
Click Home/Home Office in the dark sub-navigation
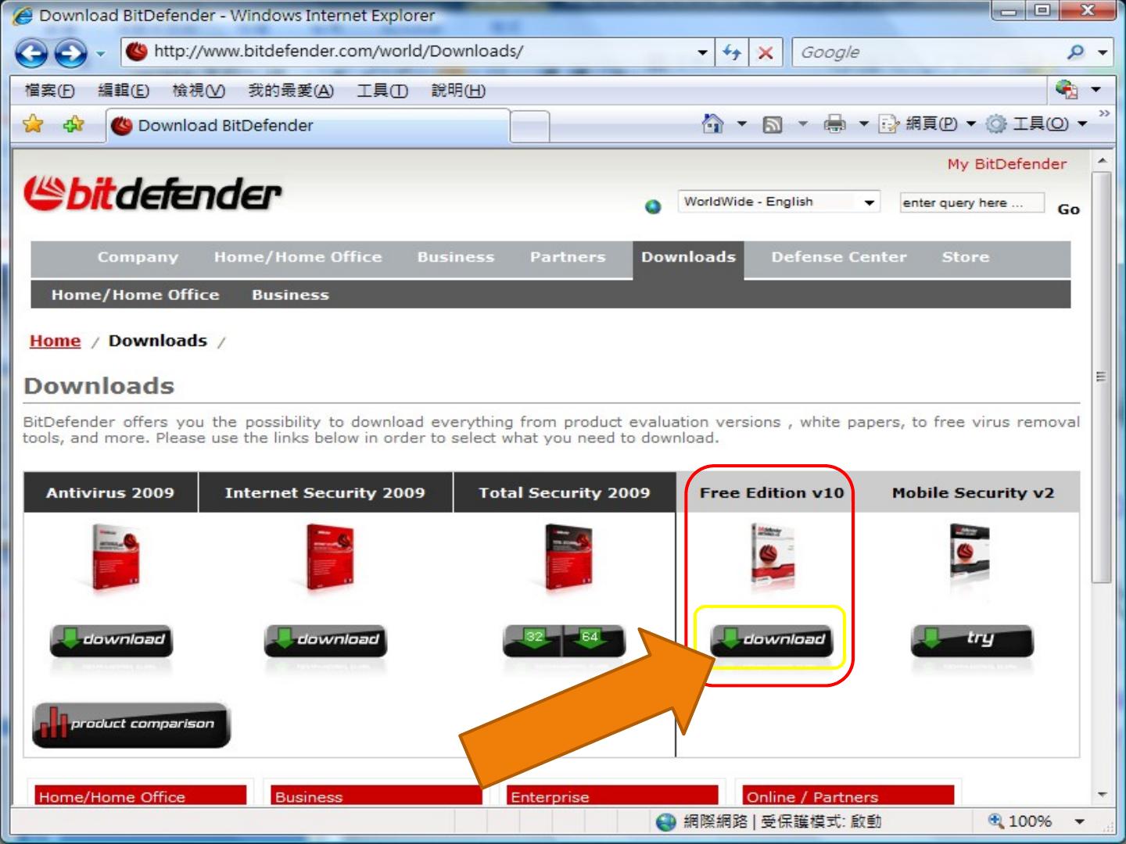(x=135, y=295)
